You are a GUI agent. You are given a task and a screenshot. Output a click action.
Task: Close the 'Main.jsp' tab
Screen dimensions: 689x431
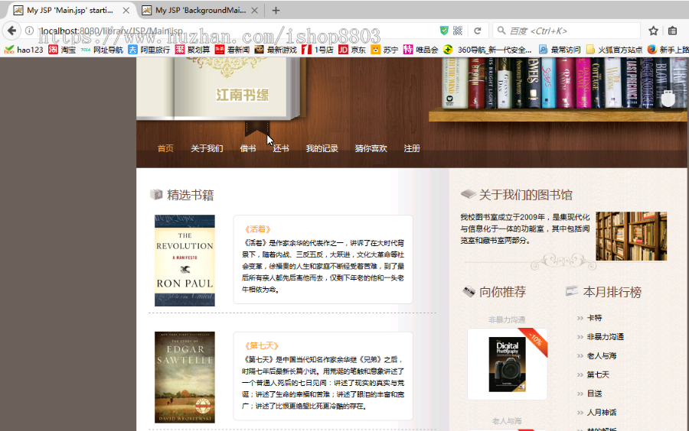(126, 10)
